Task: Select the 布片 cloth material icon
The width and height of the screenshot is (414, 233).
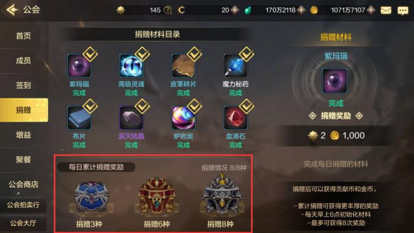Action: [x=79, y=118]
